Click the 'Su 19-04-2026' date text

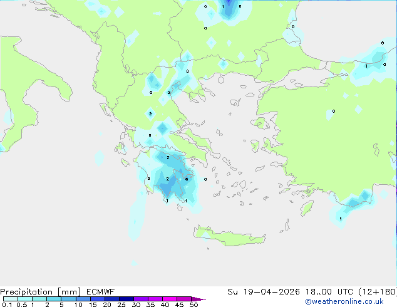click(x=264, y=292)
